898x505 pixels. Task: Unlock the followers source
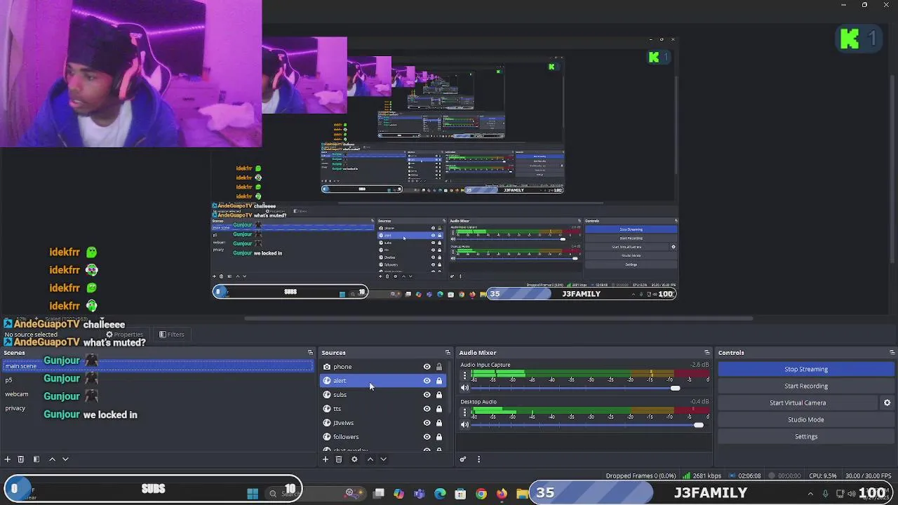pyautogui.click(x=439, y=437)
